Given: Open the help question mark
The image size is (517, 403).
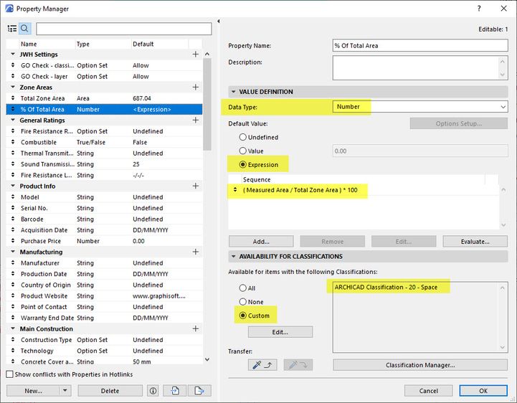Looking at the screenshot, I should 479,8.
